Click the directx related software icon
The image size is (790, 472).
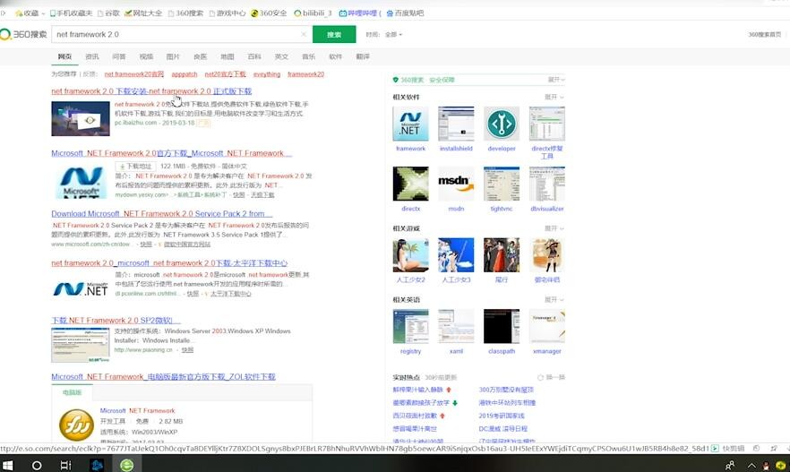pos(410,184)
